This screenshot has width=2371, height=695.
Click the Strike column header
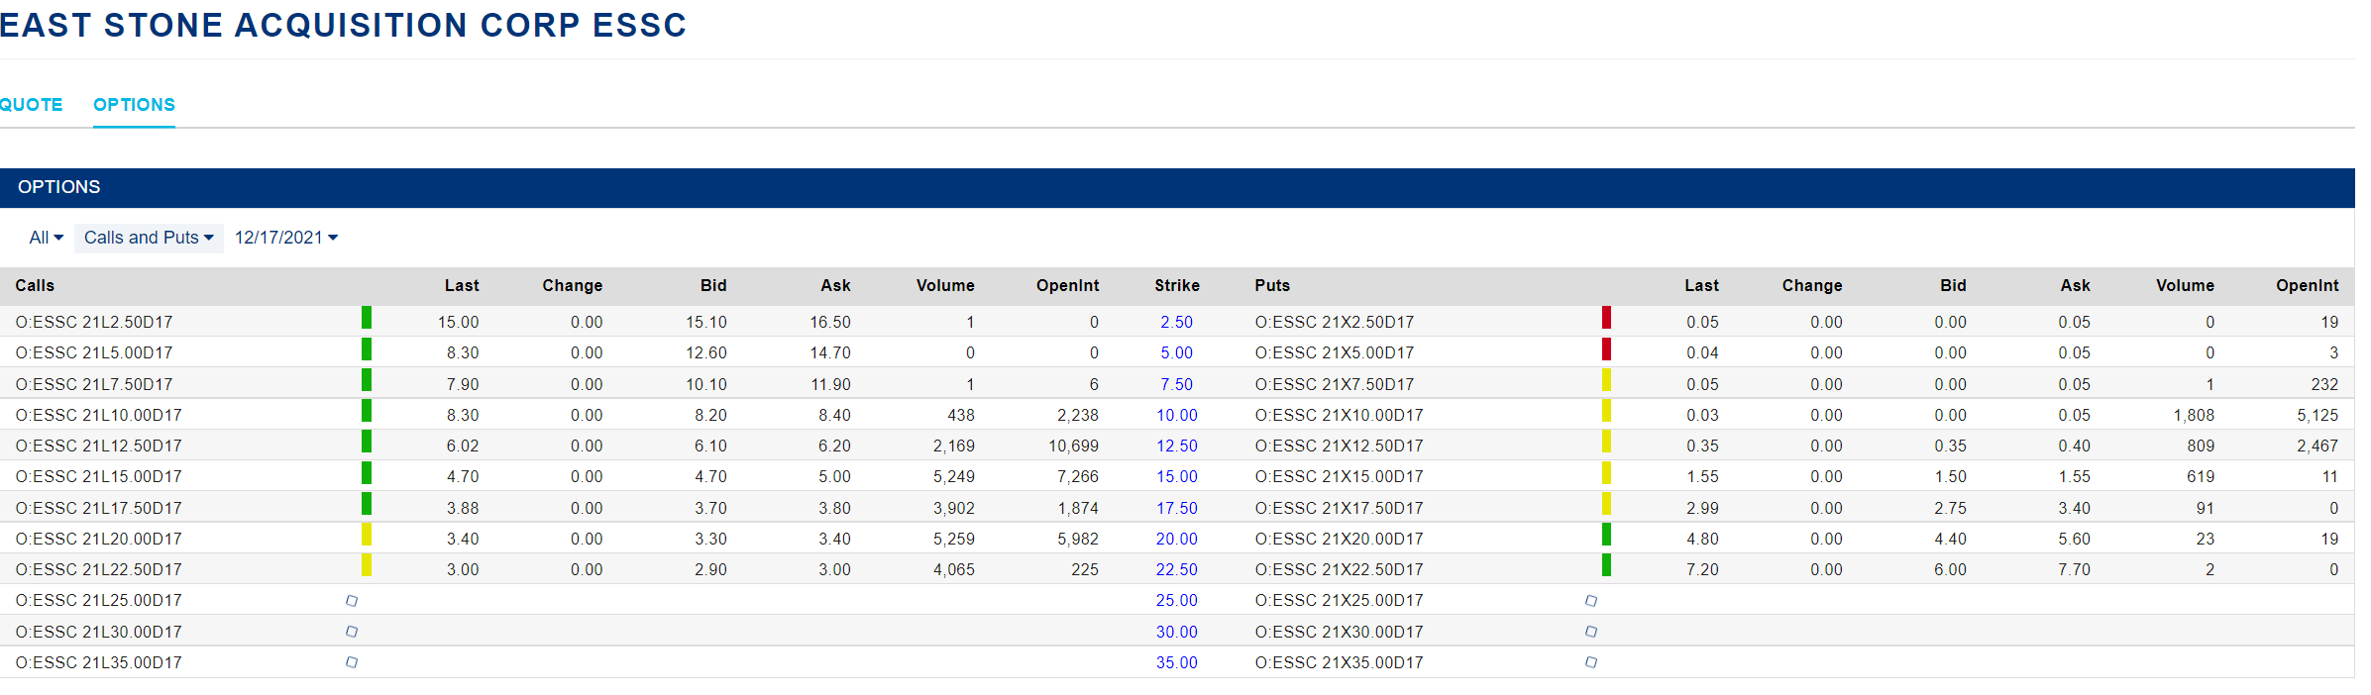(1177, 285)
